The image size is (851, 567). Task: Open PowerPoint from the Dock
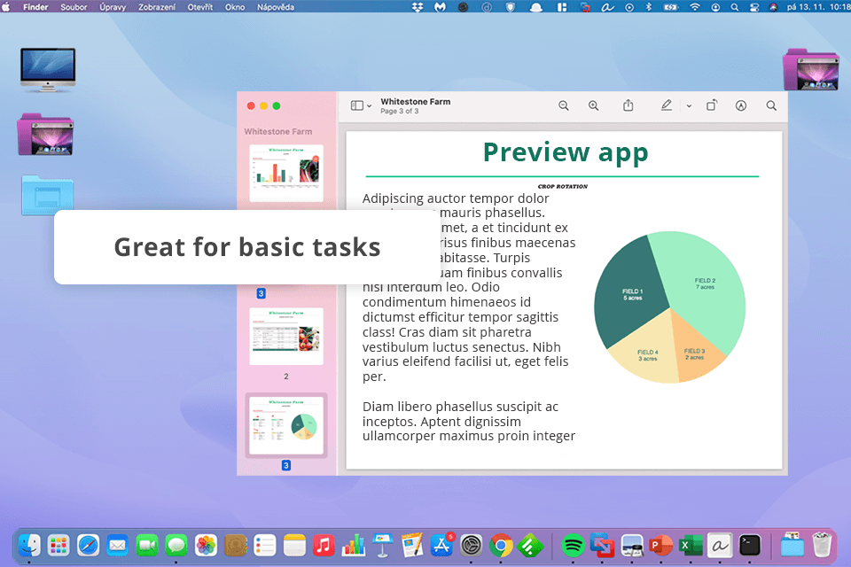(660, 546)
